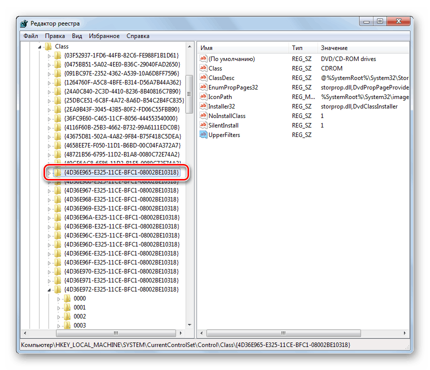
Task: Click the DVD/CD-ROM drives value data
Action: click(x=348, y=59)
